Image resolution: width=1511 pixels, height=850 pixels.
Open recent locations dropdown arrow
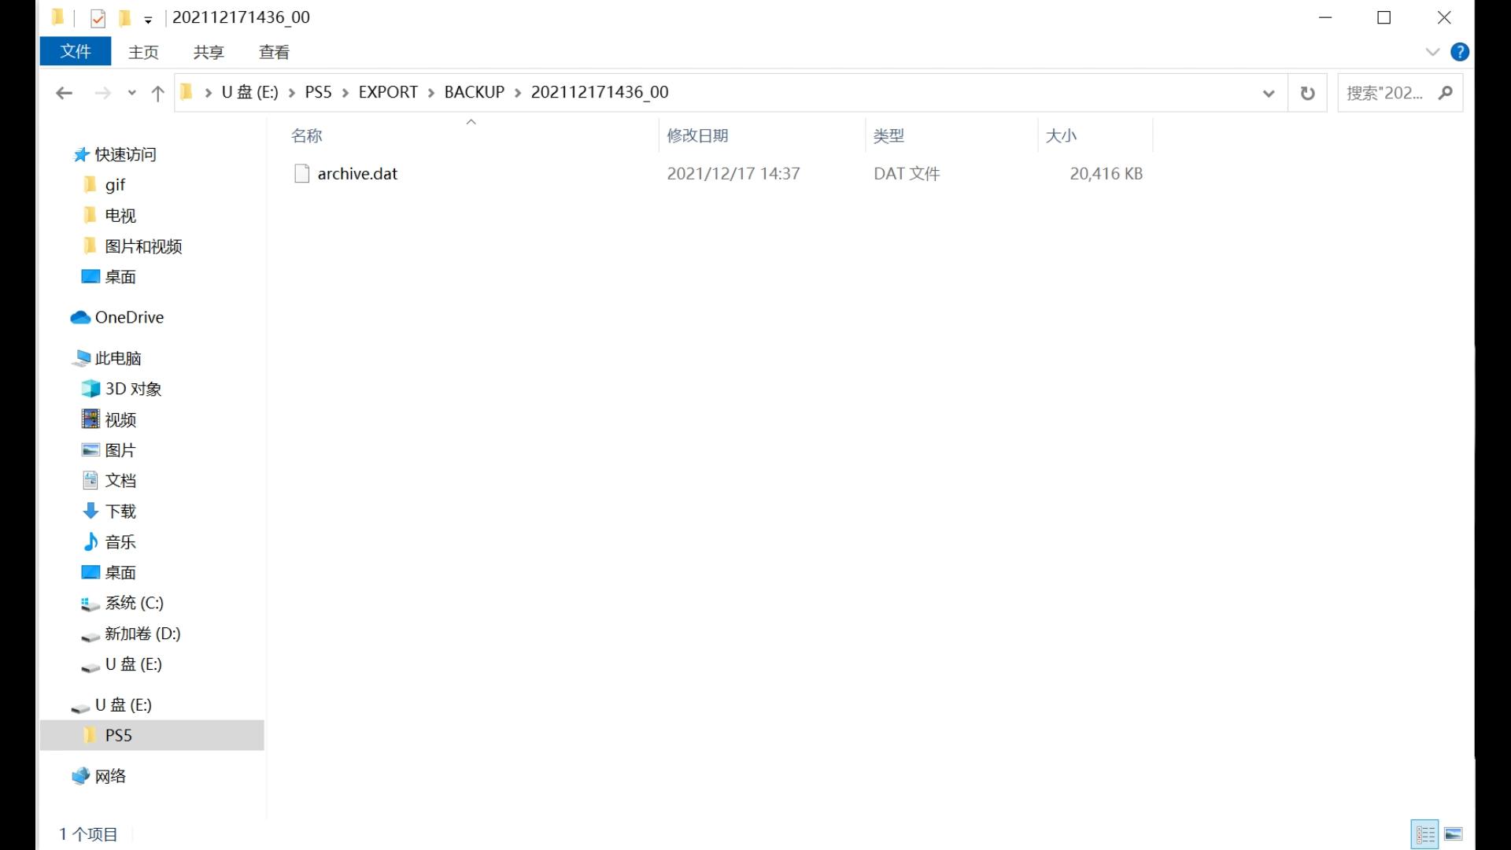(131, 93)
